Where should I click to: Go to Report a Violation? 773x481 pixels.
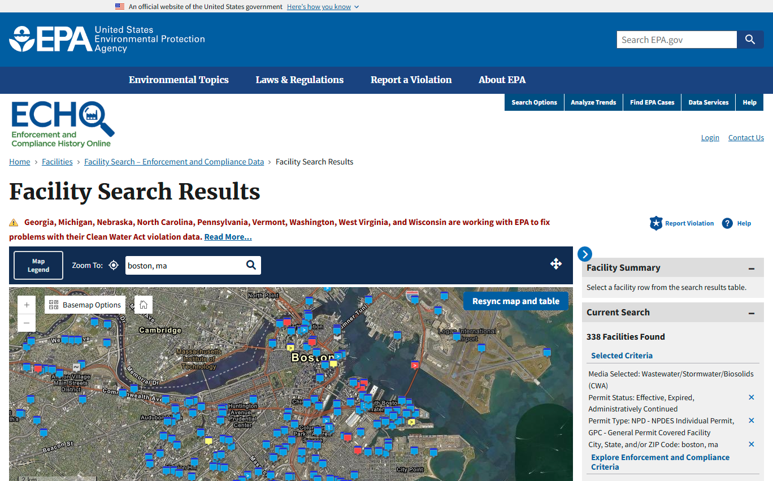(411, 80)
